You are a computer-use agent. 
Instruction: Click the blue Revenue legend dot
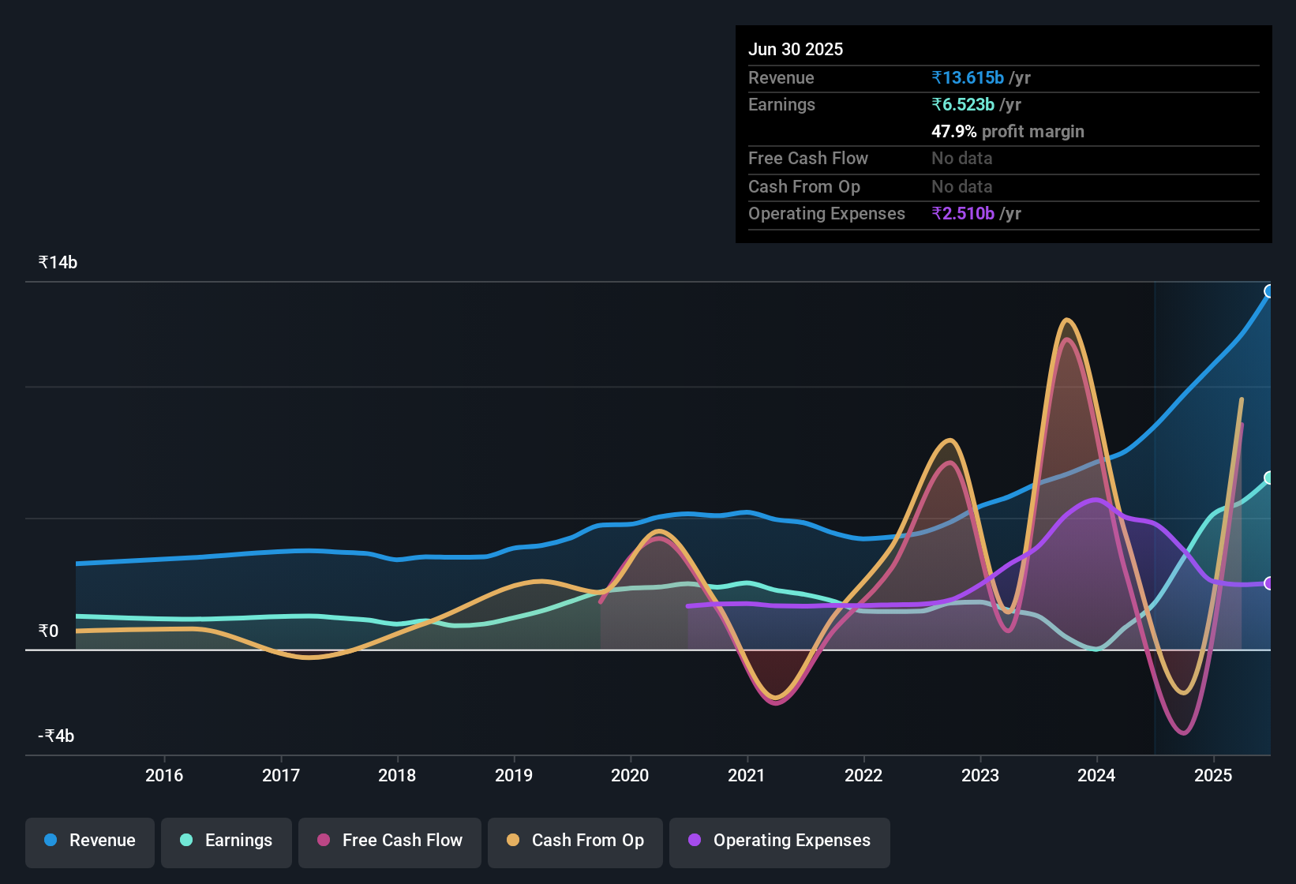51,841
